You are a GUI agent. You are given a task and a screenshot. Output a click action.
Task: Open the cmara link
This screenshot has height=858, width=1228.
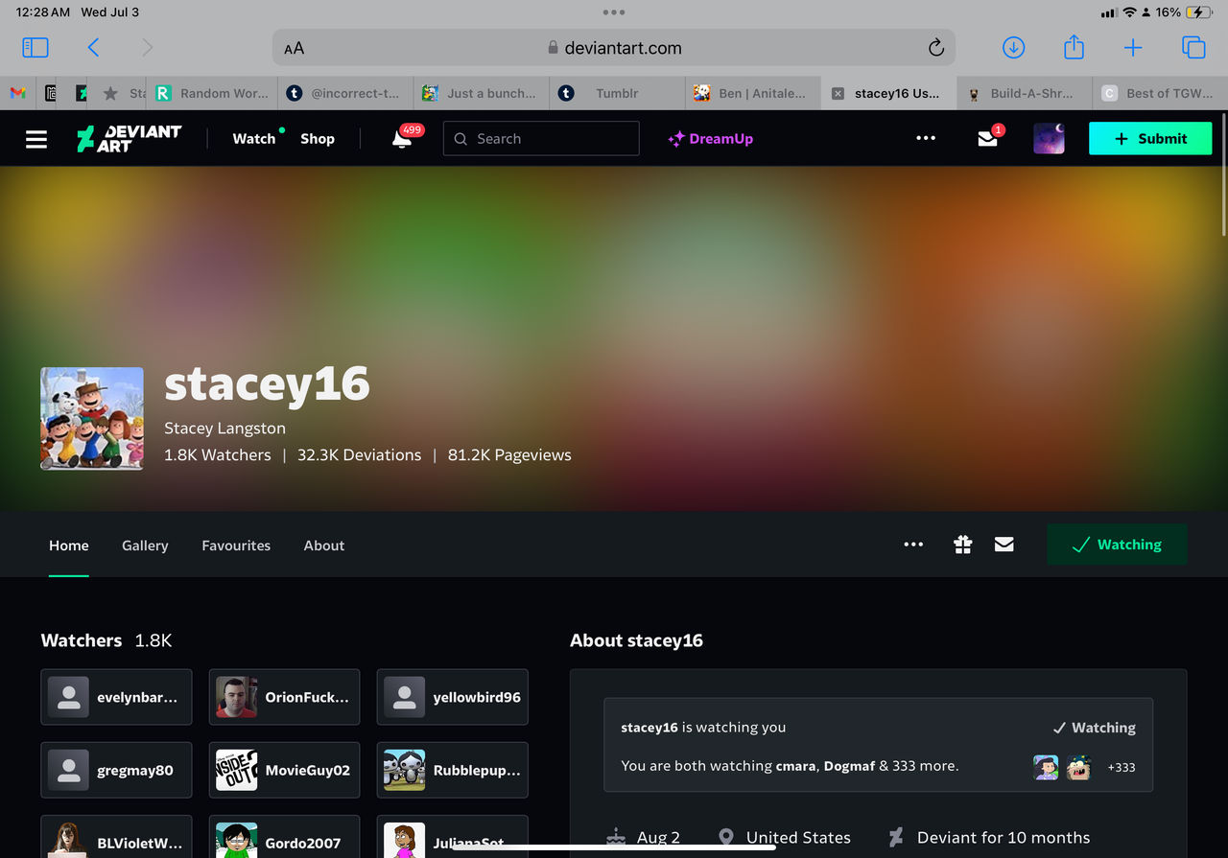(795, 766)
